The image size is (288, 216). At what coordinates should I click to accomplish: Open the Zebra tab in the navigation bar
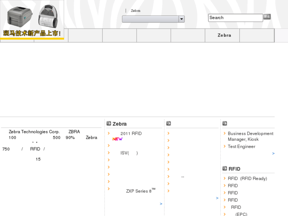(x=222, y=35)
